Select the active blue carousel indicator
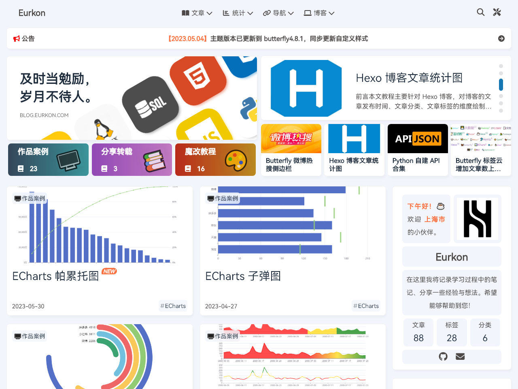 (x=501, y=84)
